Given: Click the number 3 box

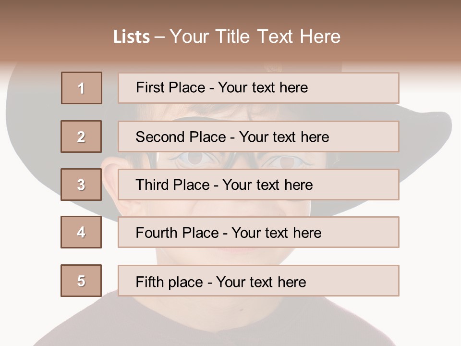Looking at the screenshot, I should [x=81, y=185].
